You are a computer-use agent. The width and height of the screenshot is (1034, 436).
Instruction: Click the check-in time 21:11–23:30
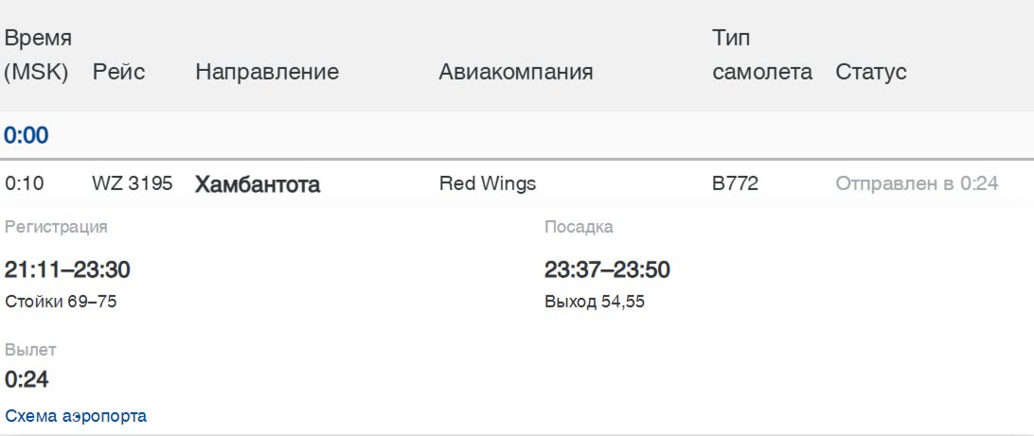point(67,270)
